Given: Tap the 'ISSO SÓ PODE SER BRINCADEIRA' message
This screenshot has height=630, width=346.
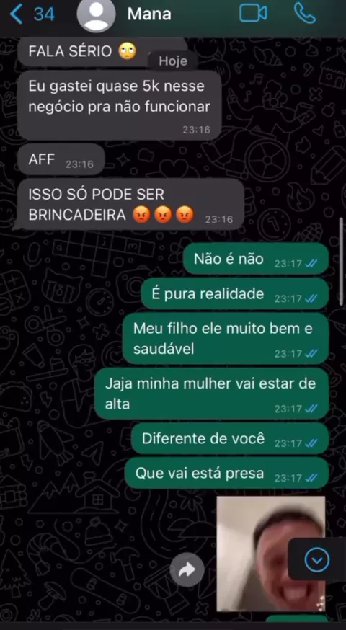Looking at the screenshot, I should pos(130,205).
